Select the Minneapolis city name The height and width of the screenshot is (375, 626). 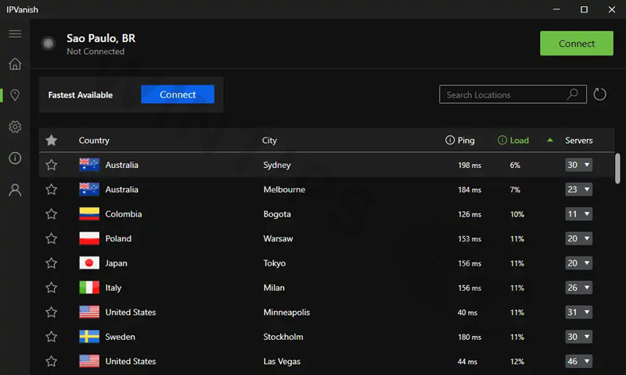point(286,312)
